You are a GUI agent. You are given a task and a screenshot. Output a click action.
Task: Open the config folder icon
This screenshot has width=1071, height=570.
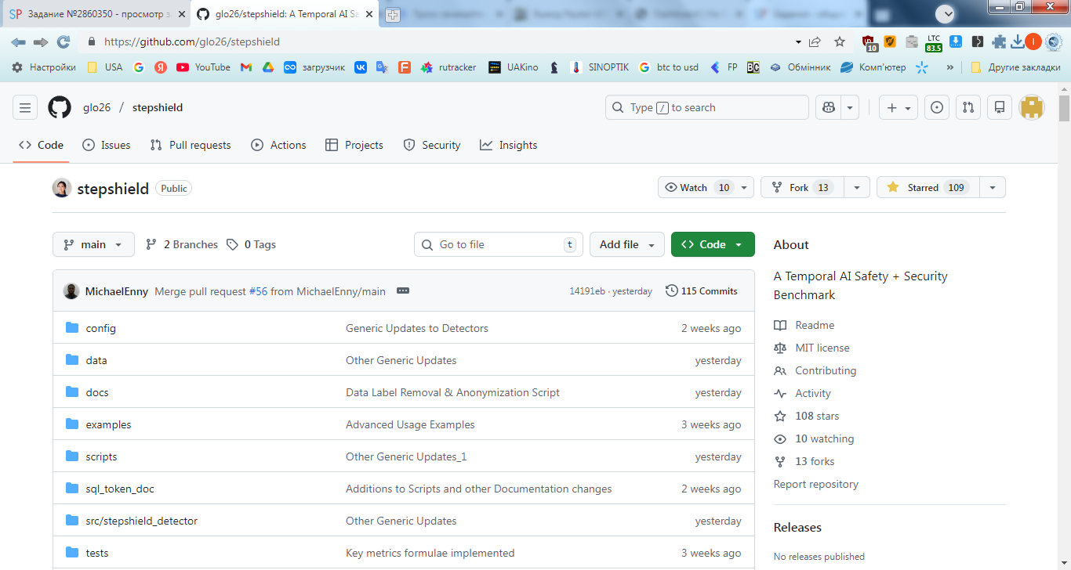click(73, 328)
